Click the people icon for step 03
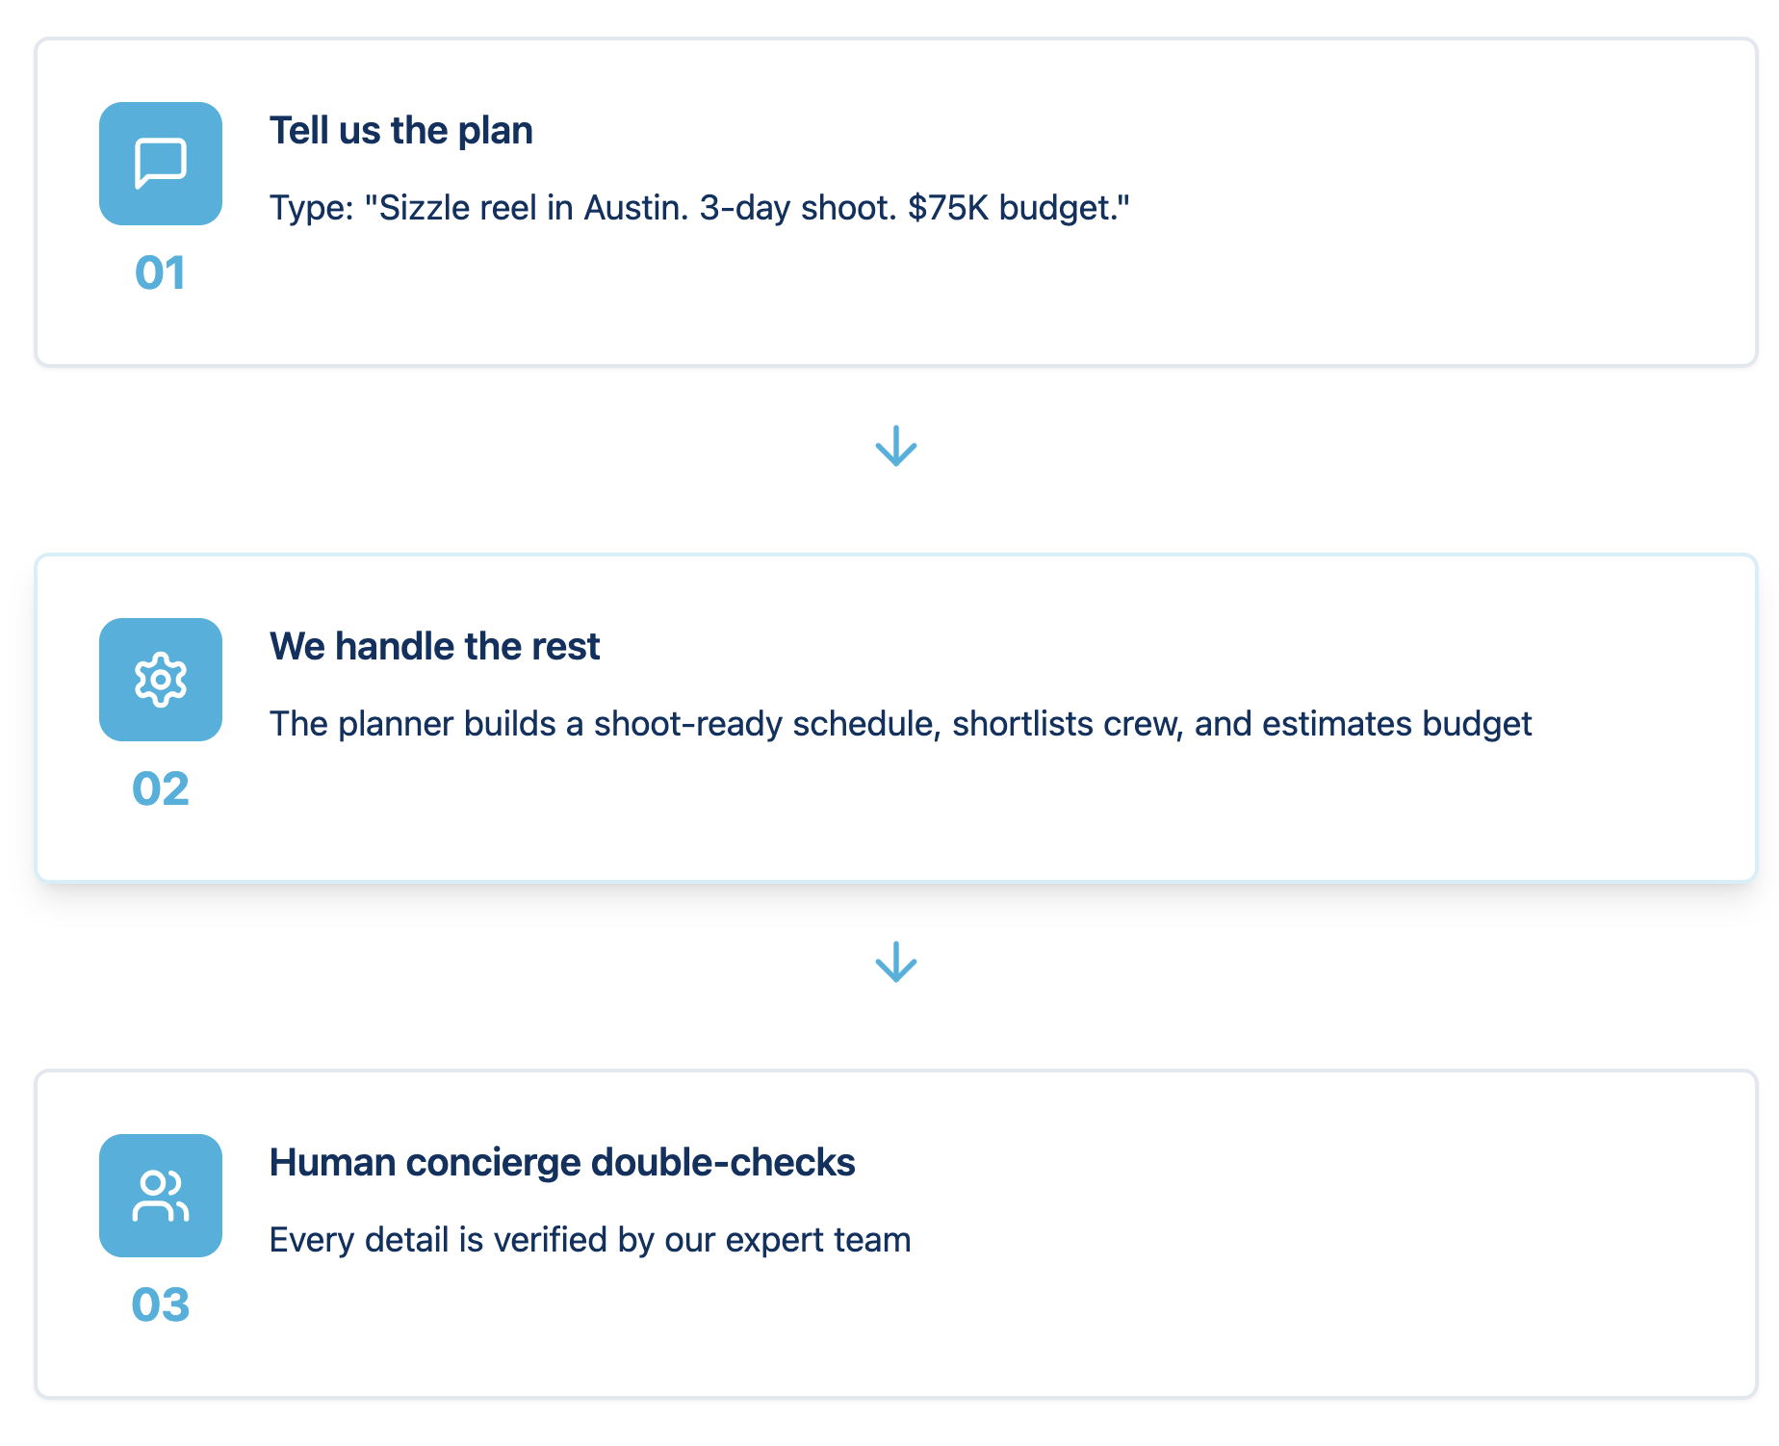 (x=161, y=1196)
